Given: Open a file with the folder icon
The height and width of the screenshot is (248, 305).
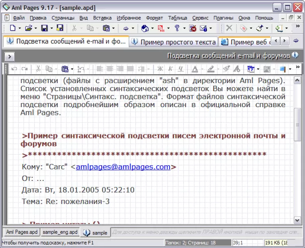Looking at the screenshot, I should (x=28, y=28).
